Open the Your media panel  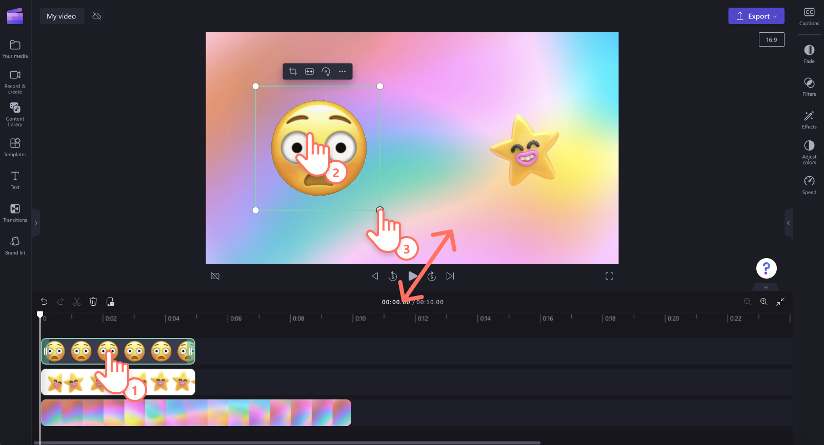pos(15,49)
